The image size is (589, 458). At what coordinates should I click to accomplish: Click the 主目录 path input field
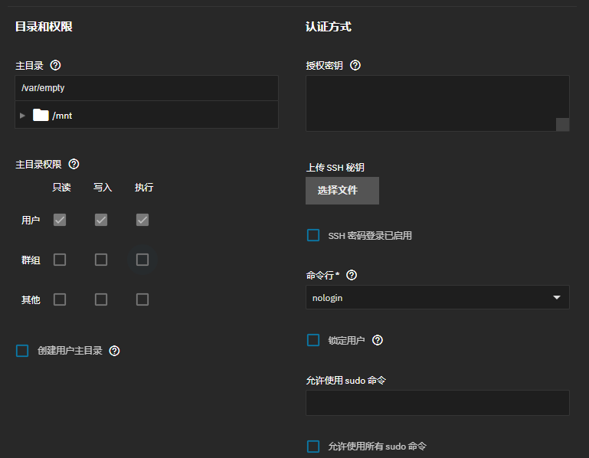pyautogui.click(x=146, y=88)
